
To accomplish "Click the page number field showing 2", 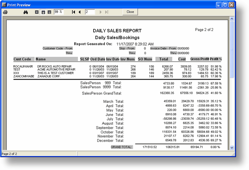I will 90,12.
